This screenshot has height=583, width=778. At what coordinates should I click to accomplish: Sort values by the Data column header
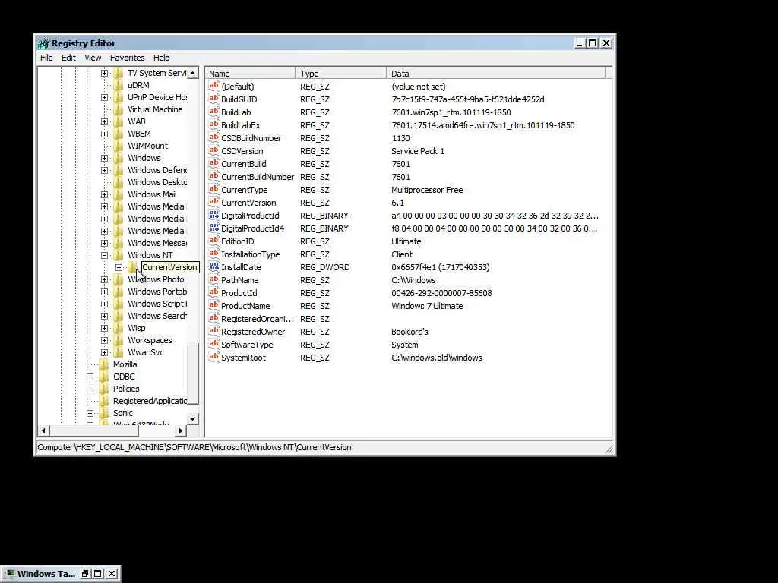pos(496,74)
